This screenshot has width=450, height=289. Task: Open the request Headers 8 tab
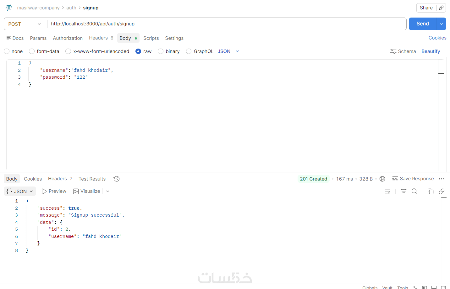101,38
